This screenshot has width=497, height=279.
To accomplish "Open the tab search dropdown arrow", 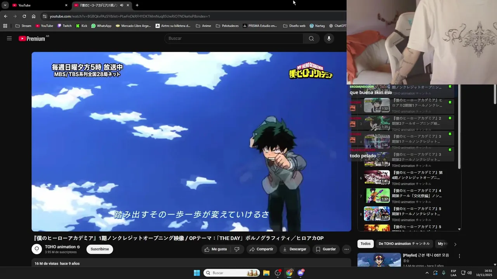I will coord(5,5).
